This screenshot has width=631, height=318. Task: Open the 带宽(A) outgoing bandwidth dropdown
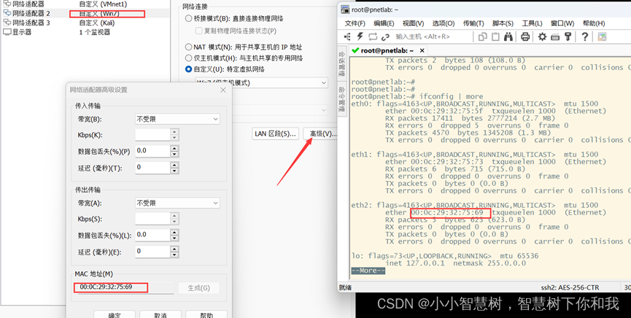coord(177,203)
